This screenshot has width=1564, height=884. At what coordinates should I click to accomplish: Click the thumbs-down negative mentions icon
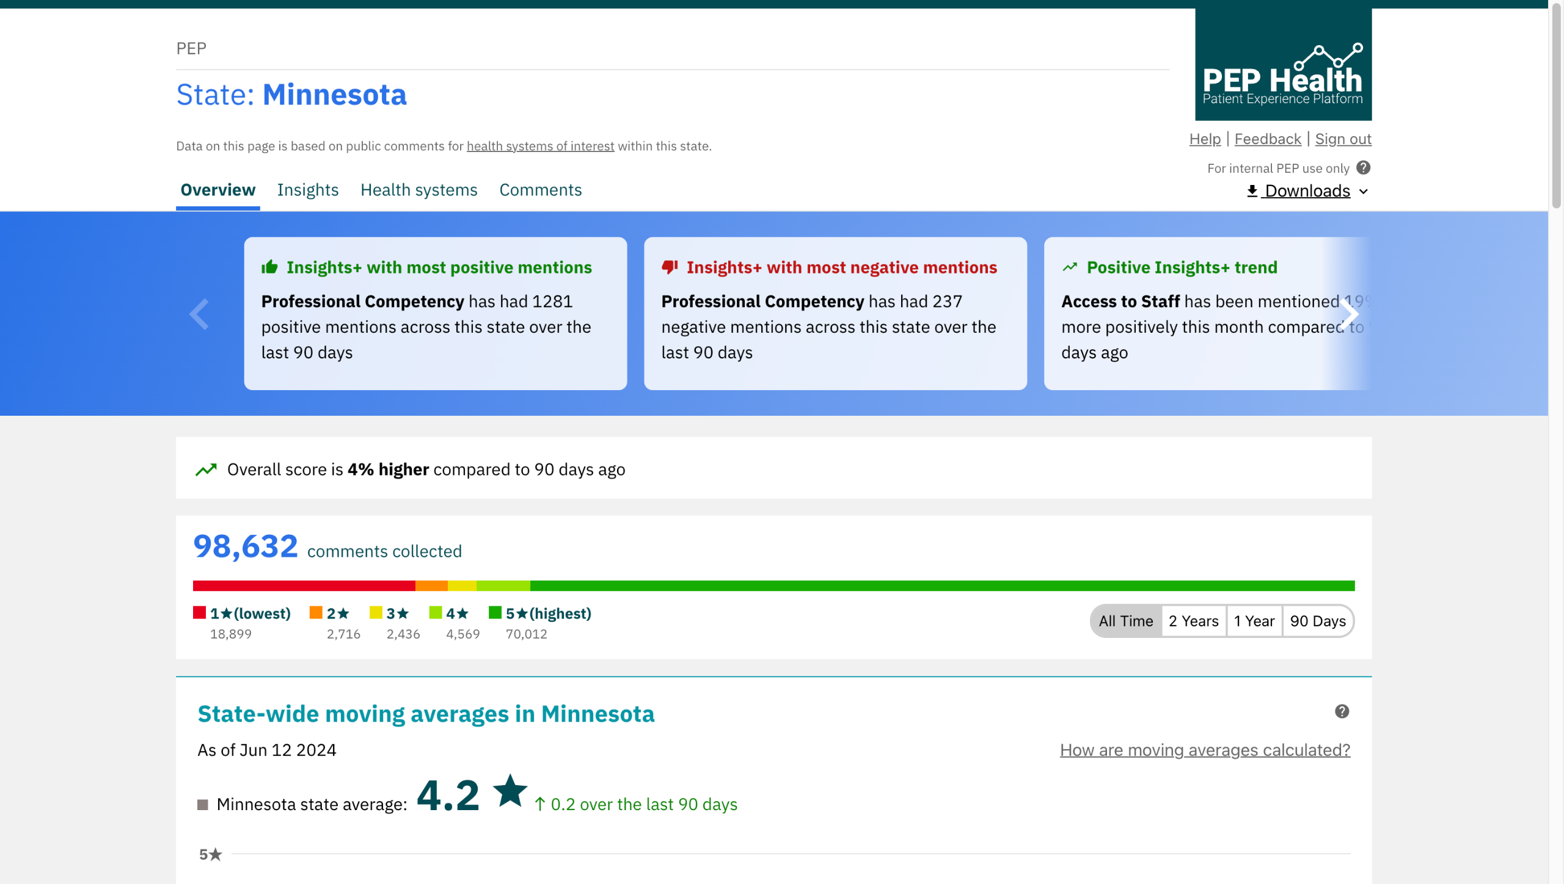coord(670,267)
